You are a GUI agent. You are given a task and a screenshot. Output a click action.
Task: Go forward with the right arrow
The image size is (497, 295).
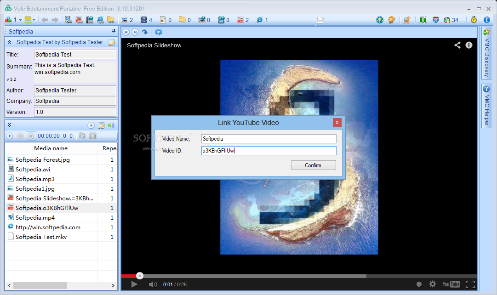point(55,20)
